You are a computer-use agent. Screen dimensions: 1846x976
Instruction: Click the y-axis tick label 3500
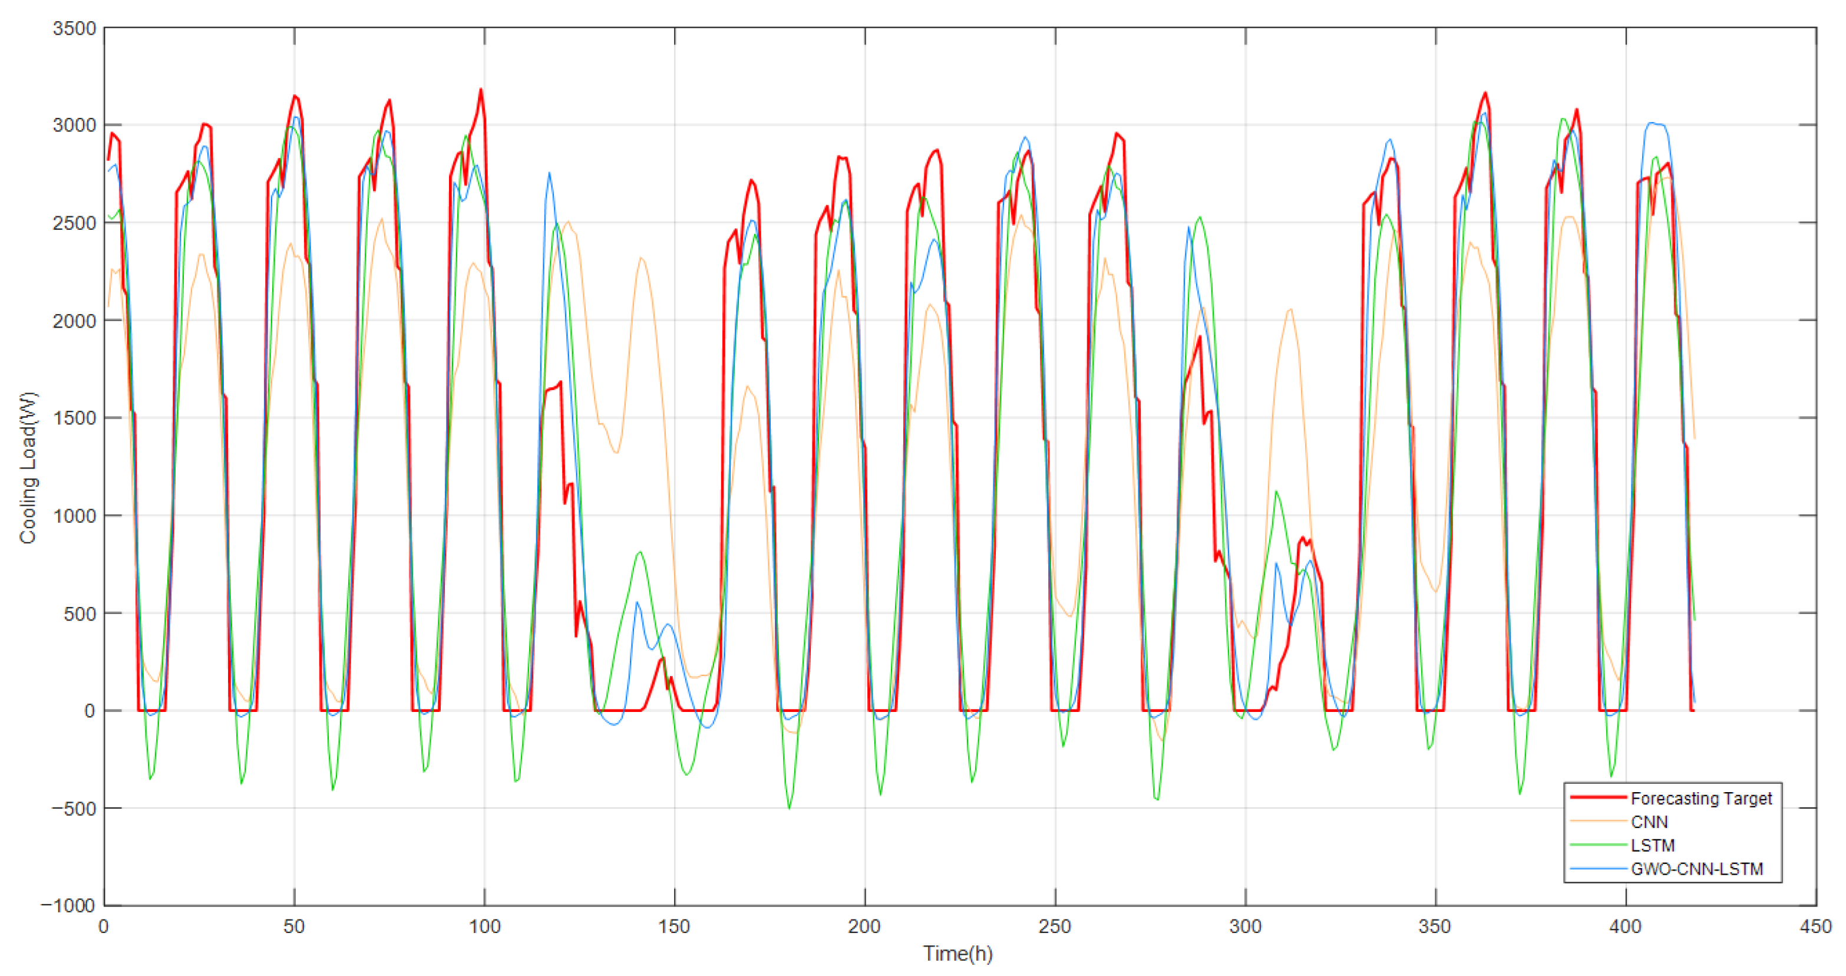[x=74, y=29]
